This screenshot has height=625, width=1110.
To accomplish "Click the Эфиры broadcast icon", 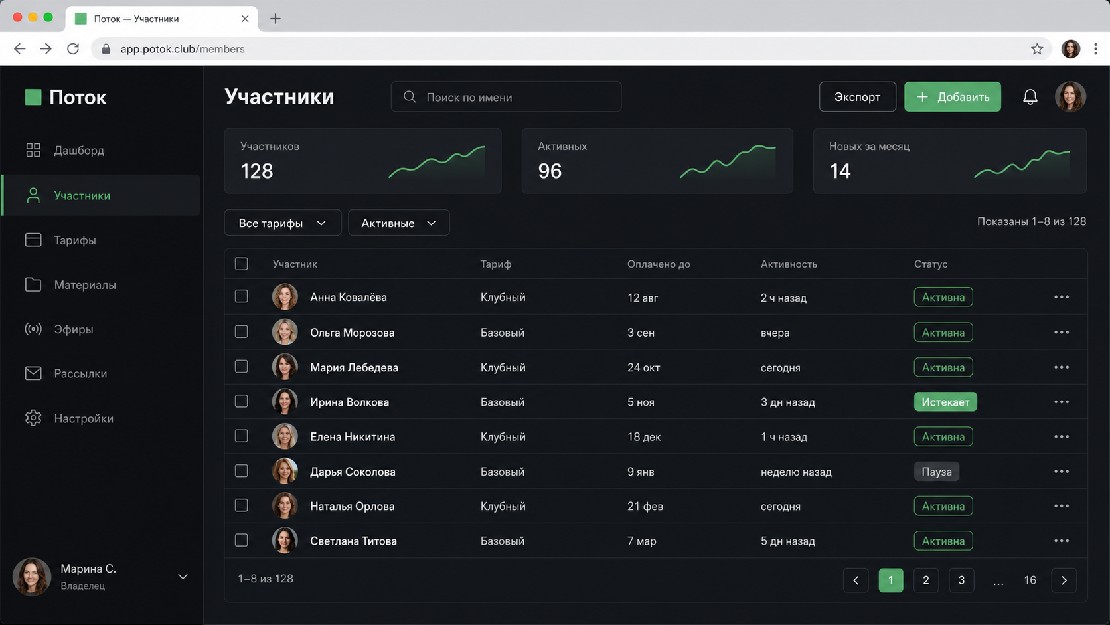I will point(33,329).
